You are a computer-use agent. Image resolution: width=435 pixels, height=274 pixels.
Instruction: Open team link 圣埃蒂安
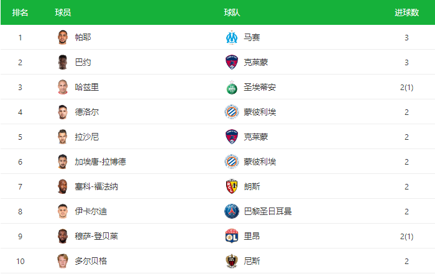pos(260,88)
